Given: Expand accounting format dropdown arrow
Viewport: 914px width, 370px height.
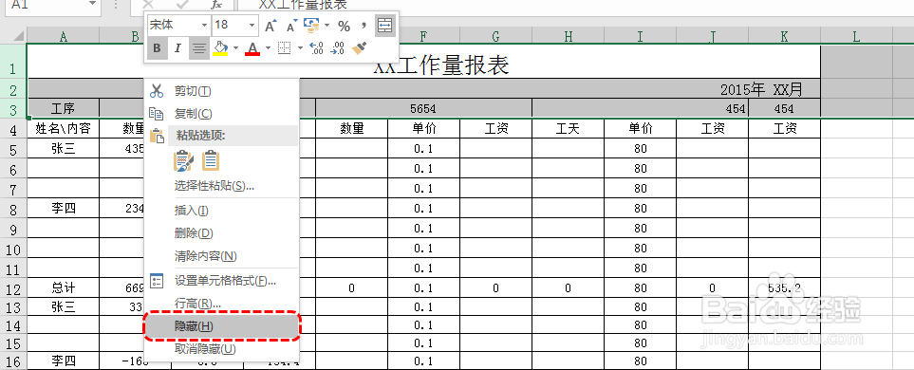Looking at the screenshot, I should 326,25.
